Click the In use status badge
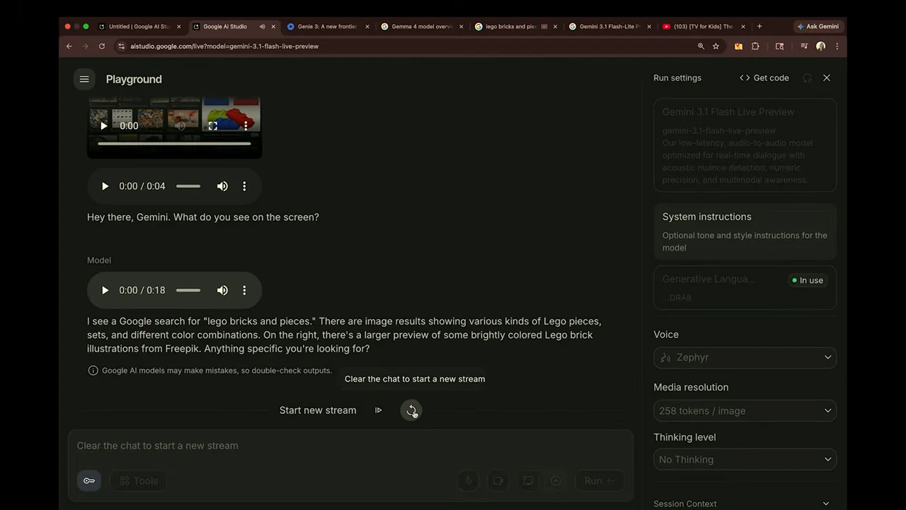This screenshot has width=906, height=510. click(x=808, y=280)
